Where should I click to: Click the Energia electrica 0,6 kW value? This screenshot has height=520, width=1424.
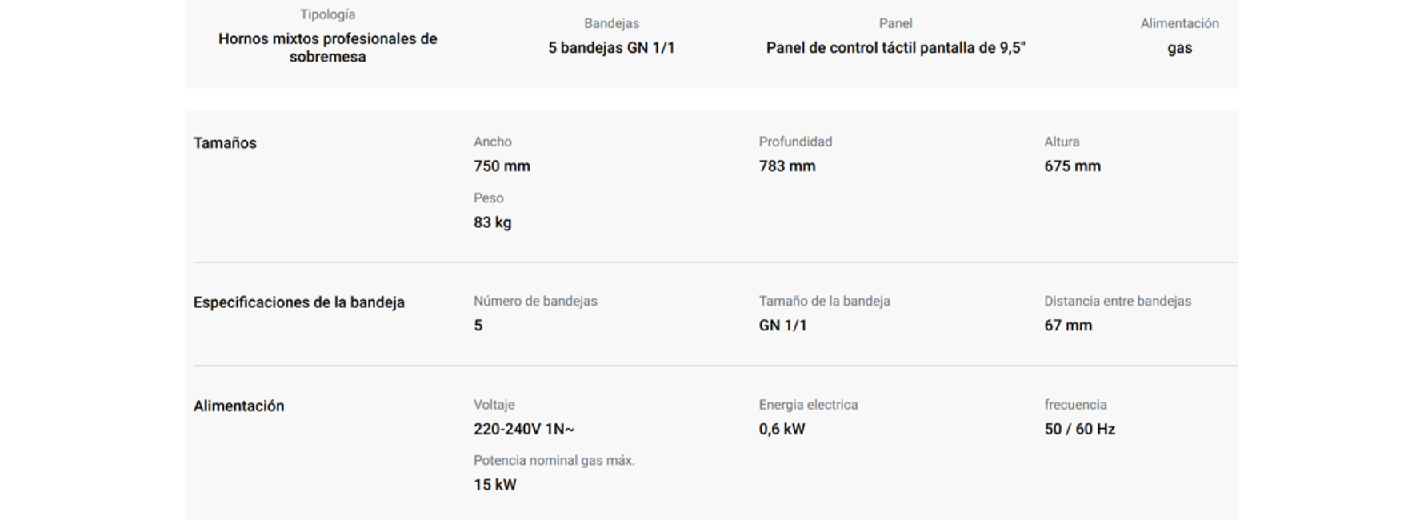782,430
